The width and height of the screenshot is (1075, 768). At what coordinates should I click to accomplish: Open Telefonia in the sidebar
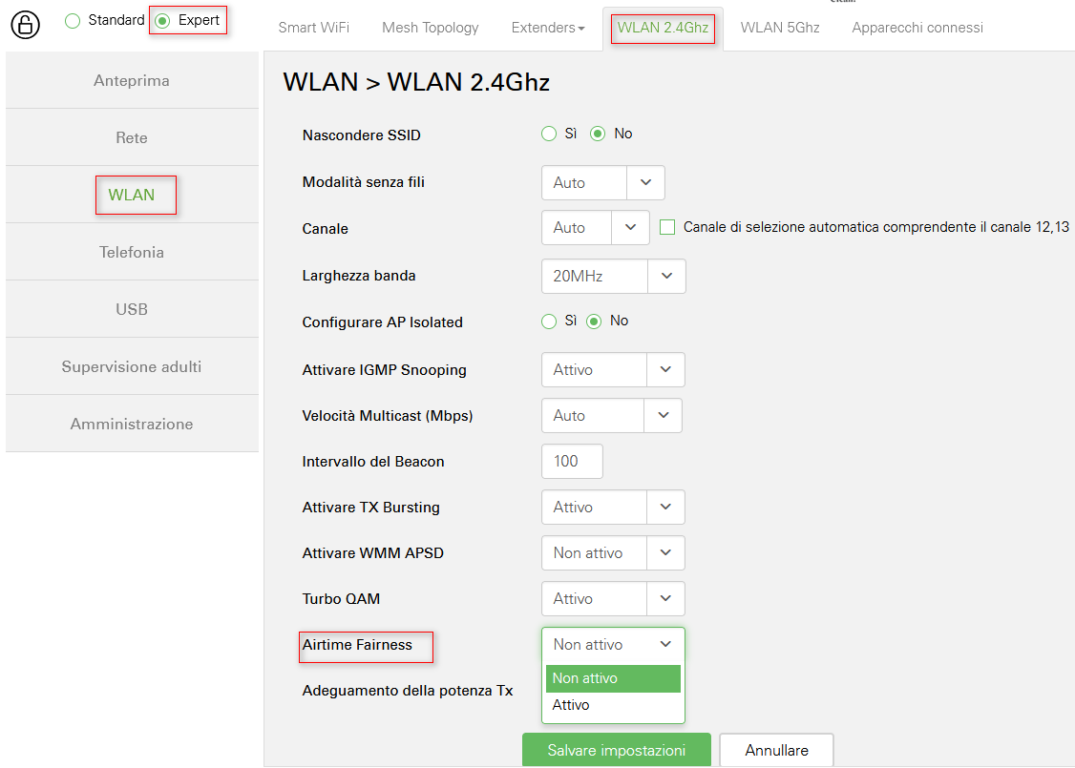point(132,252)
